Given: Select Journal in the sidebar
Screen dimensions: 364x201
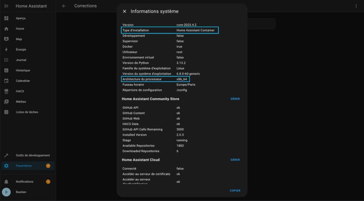Looking at the screenshot, I should click(21, 60).
